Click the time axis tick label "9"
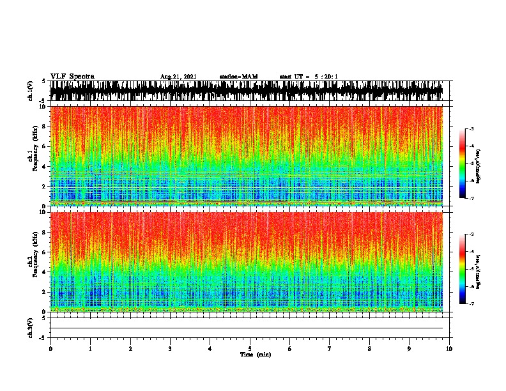The image size is (506, 391). (x=409, y=348)
